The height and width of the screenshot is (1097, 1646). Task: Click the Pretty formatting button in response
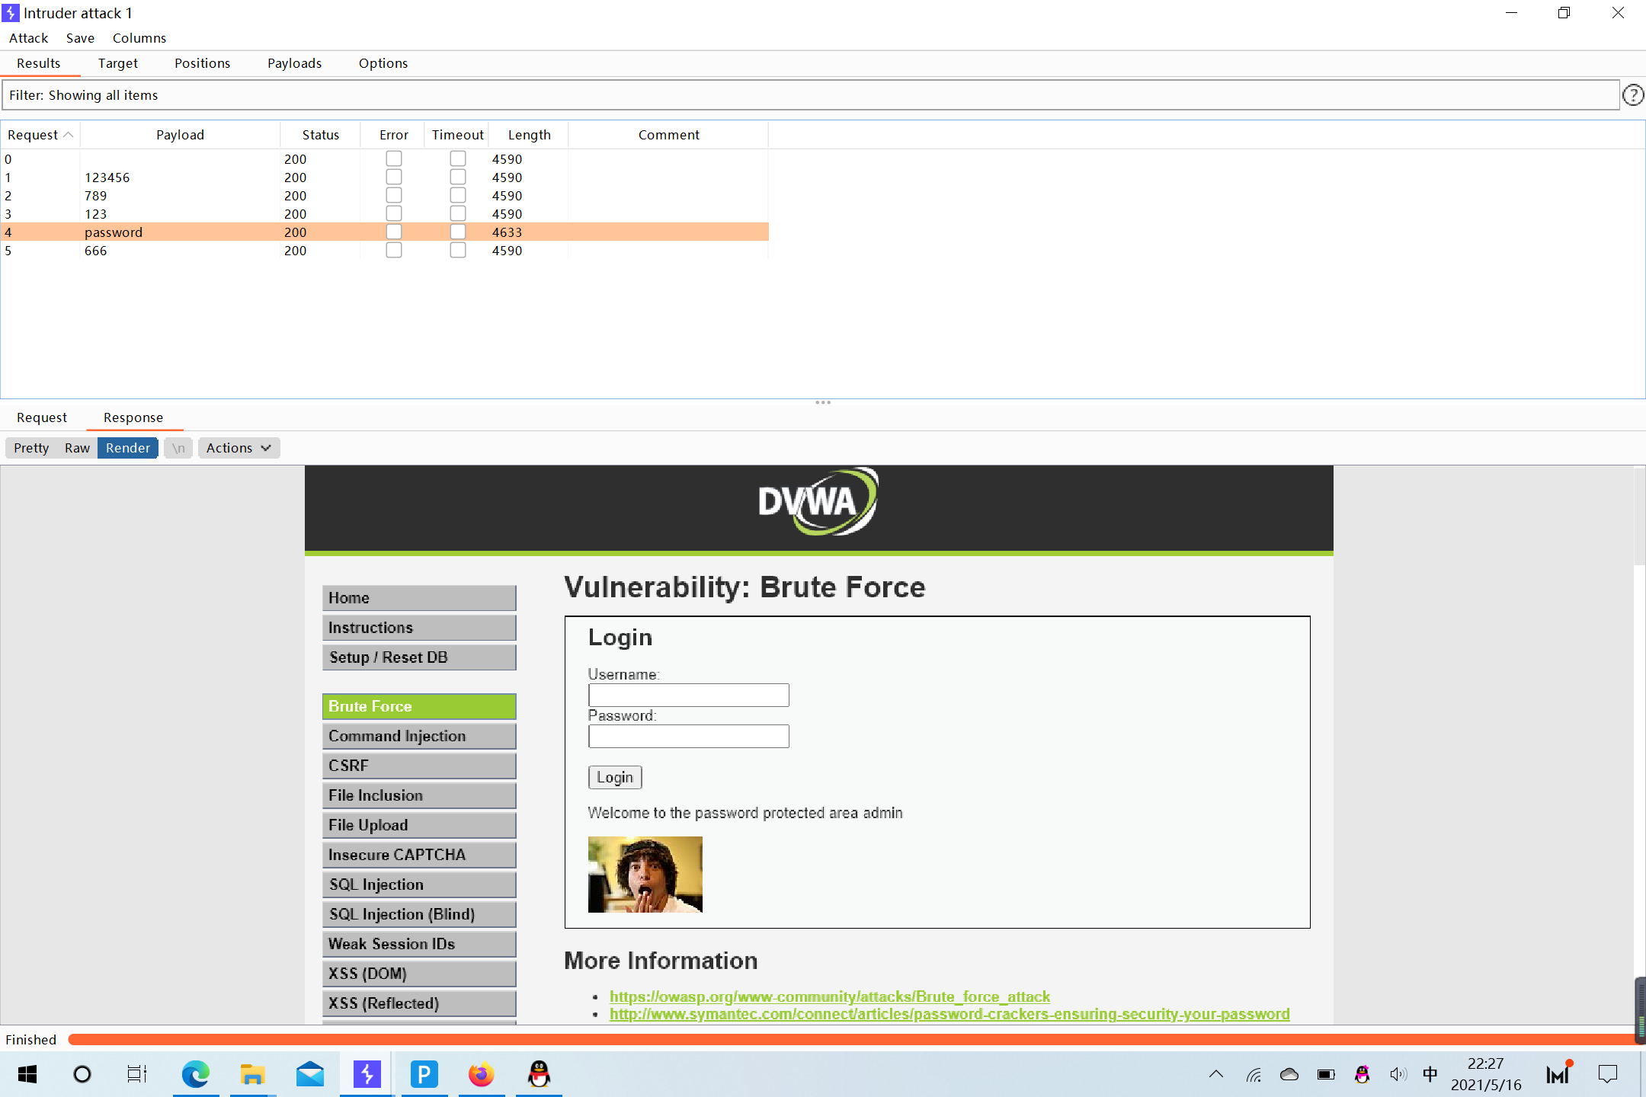pyautogui.click(x=32, y=447)
